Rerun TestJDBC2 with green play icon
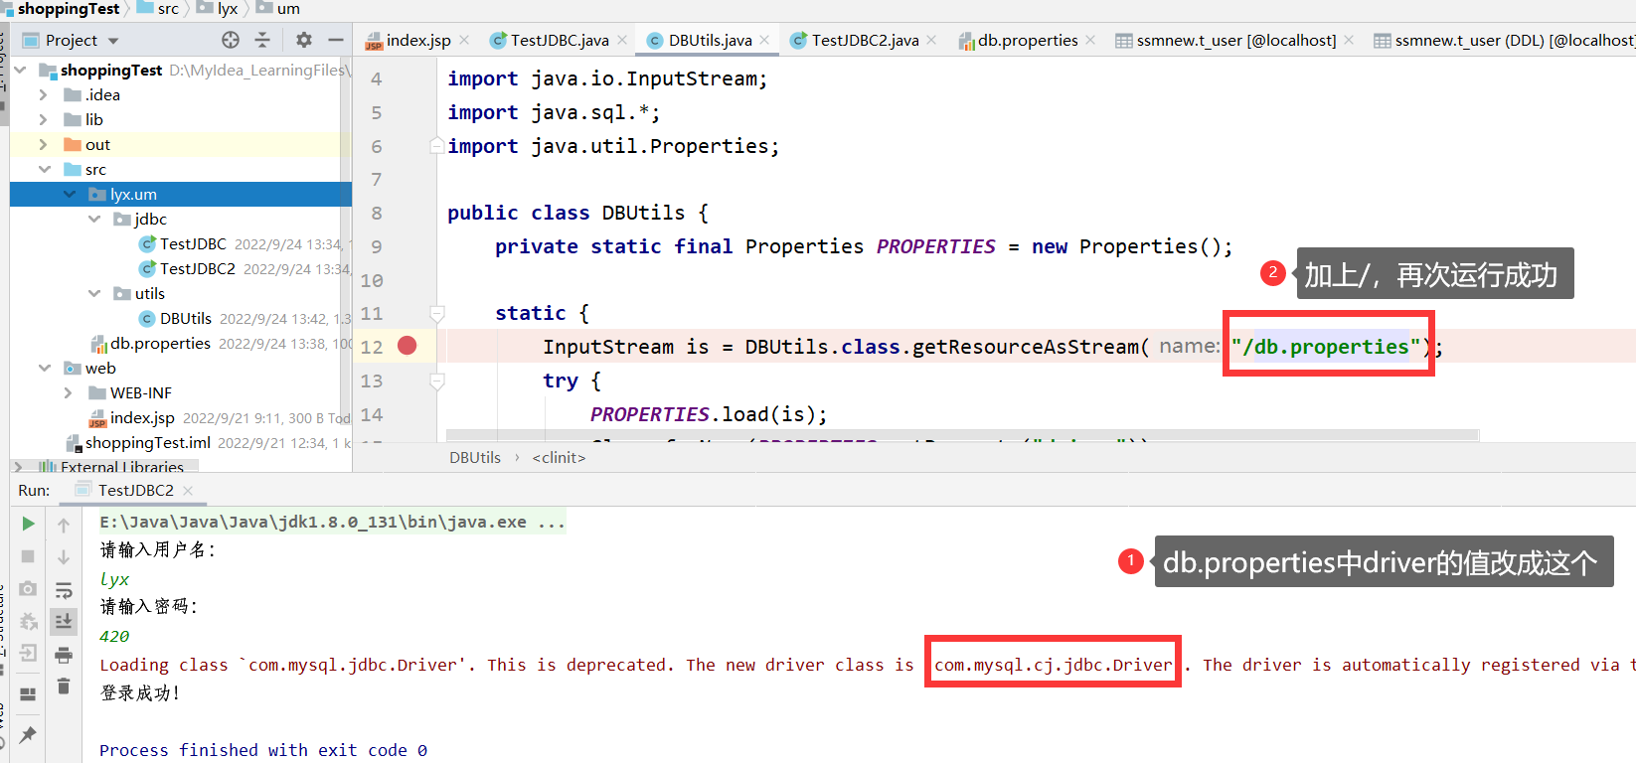 pos(28,524)
